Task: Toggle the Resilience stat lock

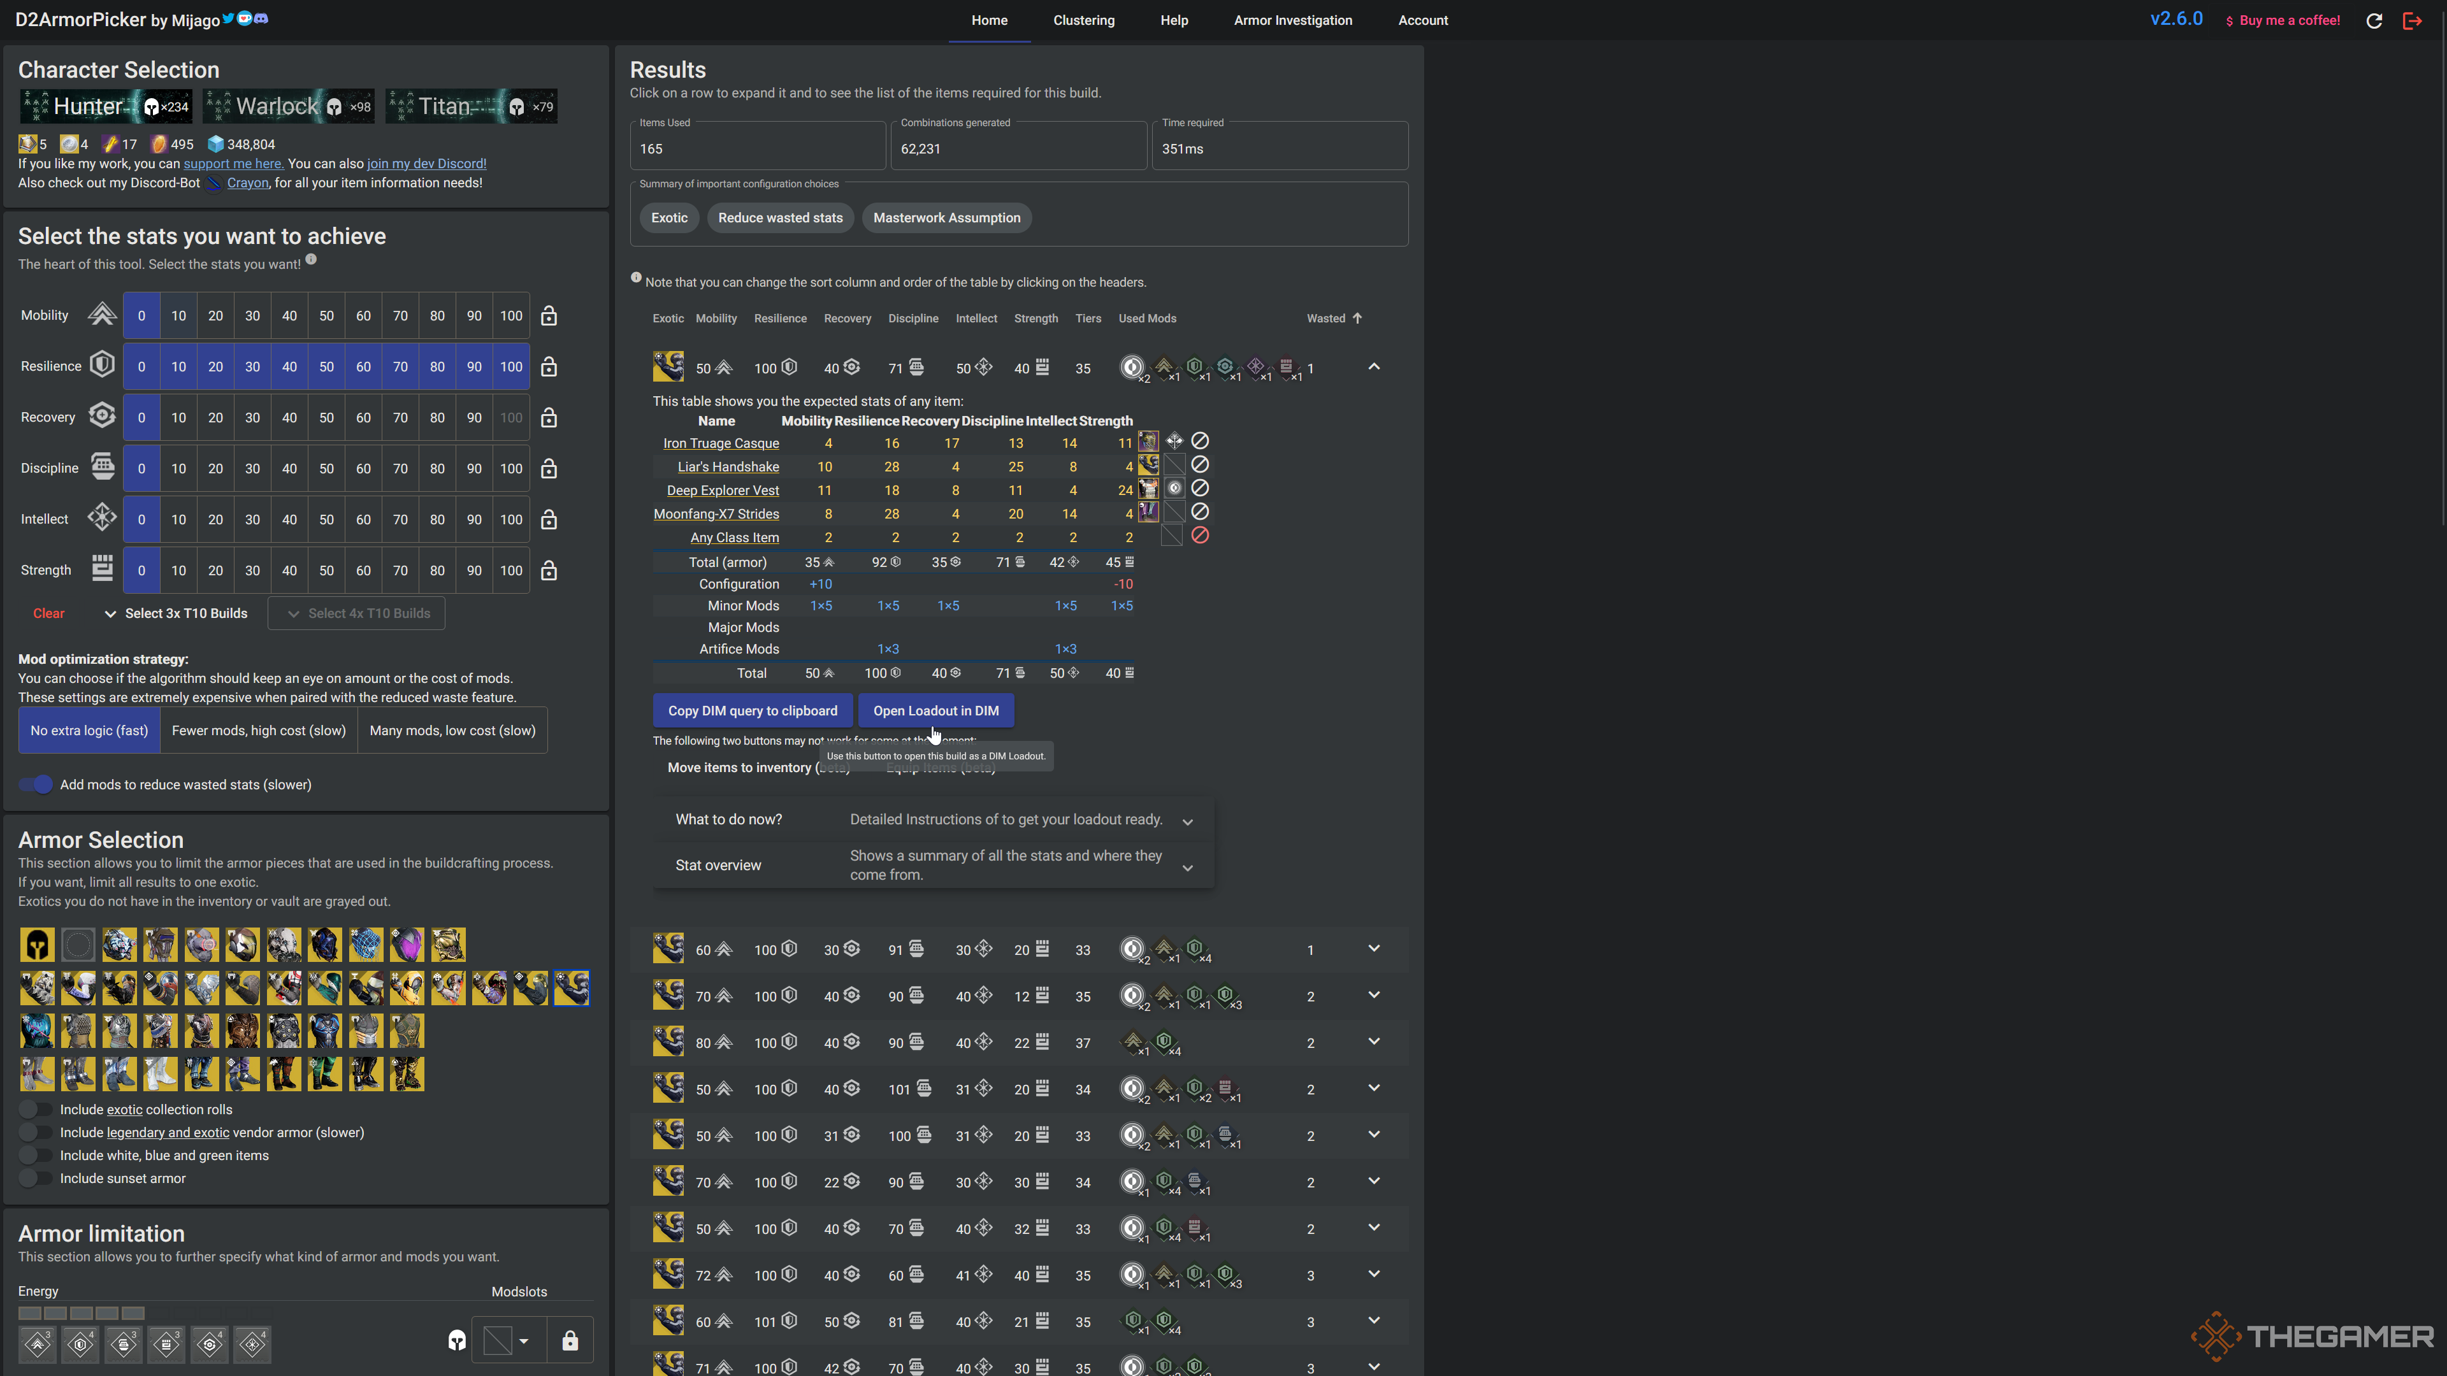Action: pos(549,366)
